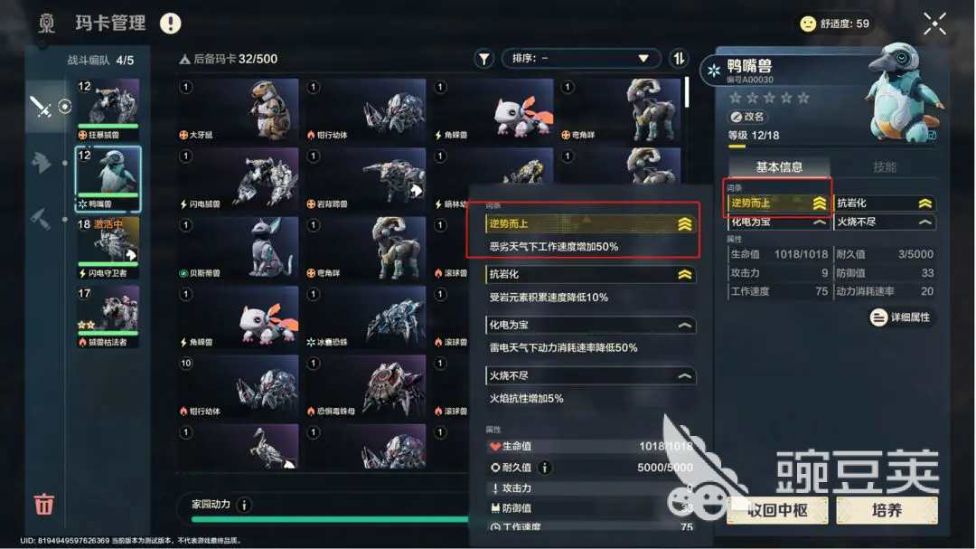The height and width of the screenshot is (549, 976).
Task: Open 详细属性 detailed attributes
Action: (901, 317)
